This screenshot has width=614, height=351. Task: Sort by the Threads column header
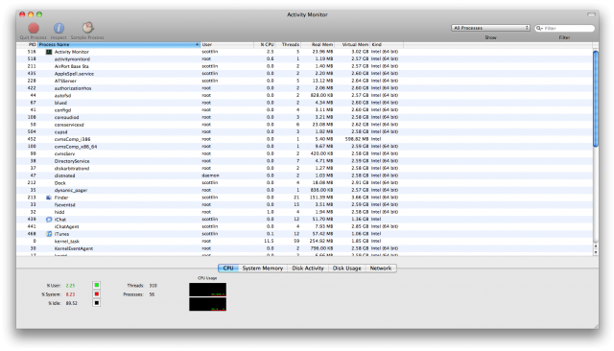(288, 45)
